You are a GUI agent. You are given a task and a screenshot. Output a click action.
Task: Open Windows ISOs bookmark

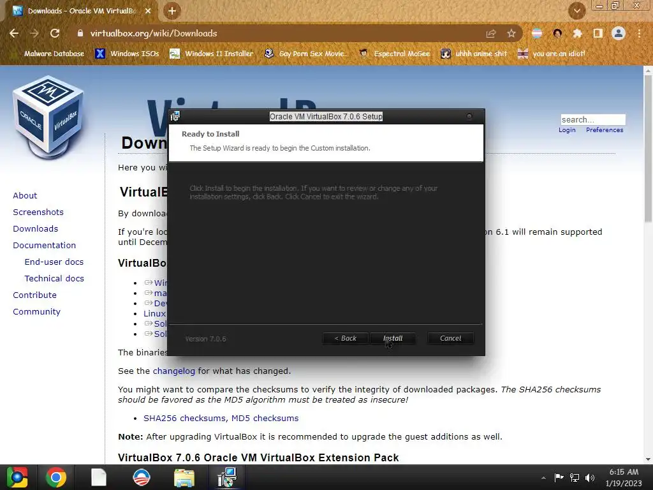click(128, 54)
